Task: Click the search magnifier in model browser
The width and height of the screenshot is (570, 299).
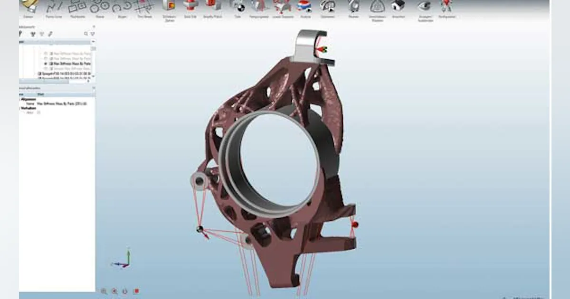Action: pos(86,34)
